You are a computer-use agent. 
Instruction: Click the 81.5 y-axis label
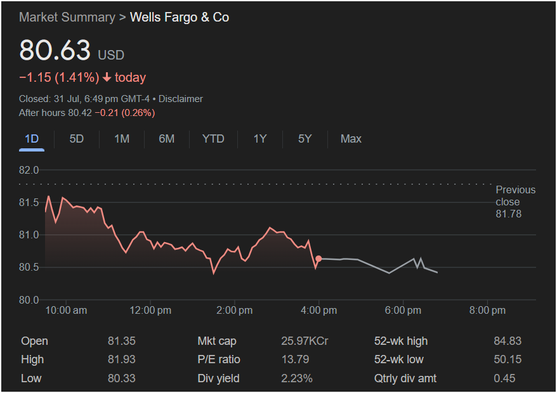(x=29, y=202)
